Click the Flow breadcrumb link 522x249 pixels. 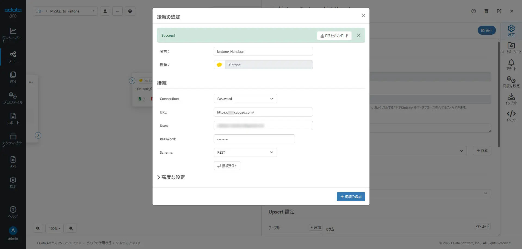tap(40, 11)
